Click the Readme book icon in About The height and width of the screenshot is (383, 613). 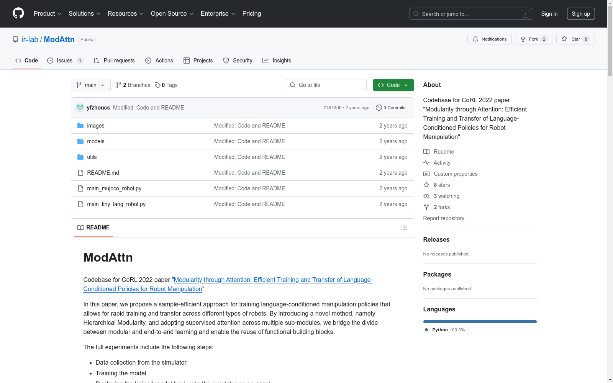426,152
